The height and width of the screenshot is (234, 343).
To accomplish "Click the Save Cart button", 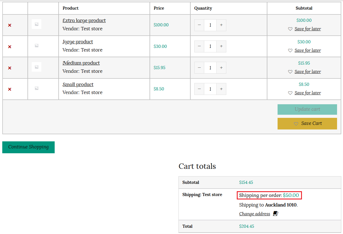I will click(307, 124).
